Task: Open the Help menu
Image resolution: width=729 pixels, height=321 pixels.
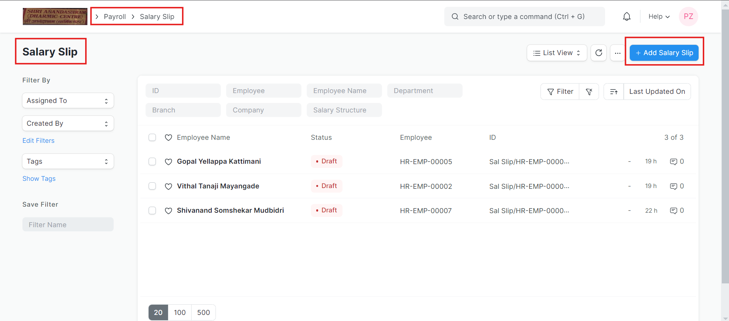Action: coord(659,17)
